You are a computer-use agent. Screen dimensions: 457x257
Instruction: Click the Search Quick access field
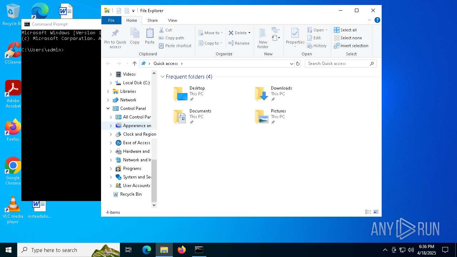pyautogui.click(x=341, y=64)
